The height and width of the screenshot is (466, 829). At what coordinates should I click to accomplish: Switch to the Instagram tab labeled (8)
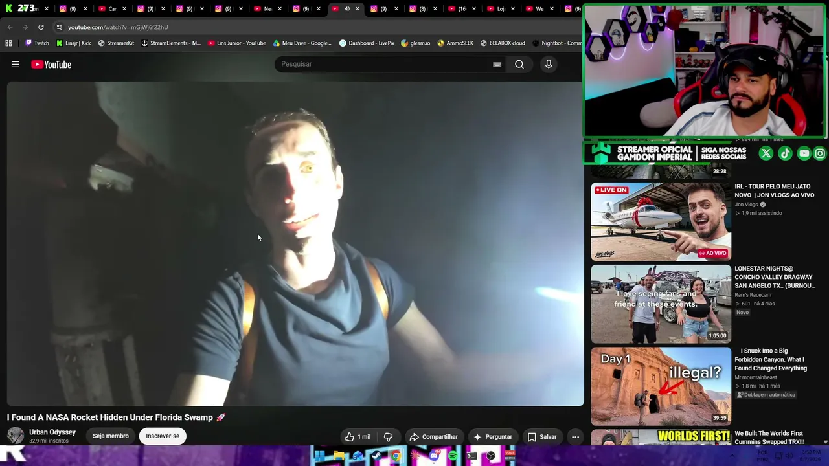(422, 9)
